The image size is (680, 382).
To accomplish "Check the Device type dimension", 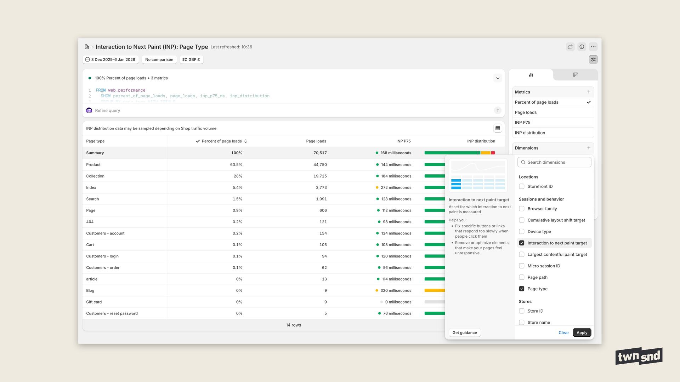I will [522, 232].
